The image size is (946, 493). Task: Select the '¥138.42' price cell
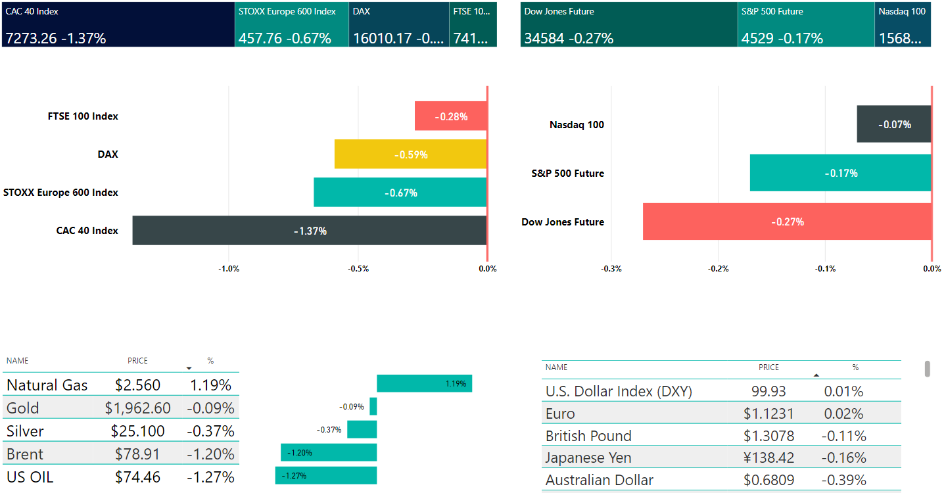click(769, 458)
